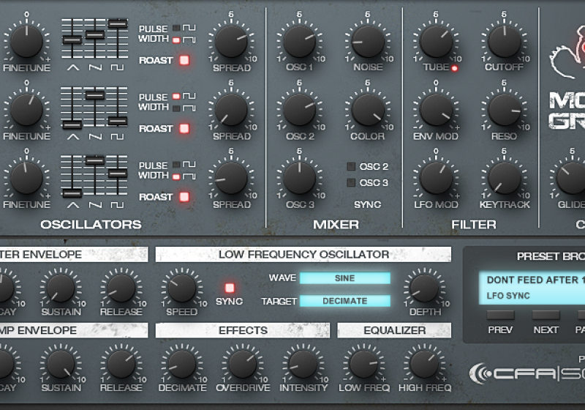585x410 pixels.
Task: Click the third oscillator SPREAD knob
Action: 231,178
